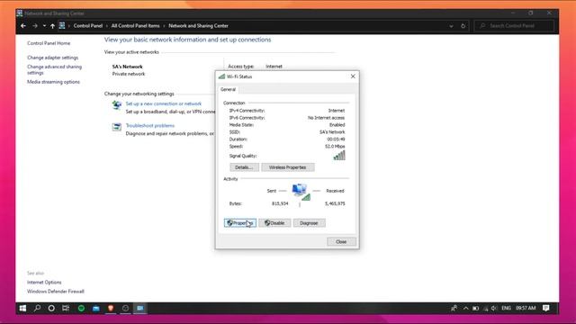The height and width of the screenshot is (324, 576).
Task: Select the Duration value 00:05:49
Action: click(x=336, y=139)
